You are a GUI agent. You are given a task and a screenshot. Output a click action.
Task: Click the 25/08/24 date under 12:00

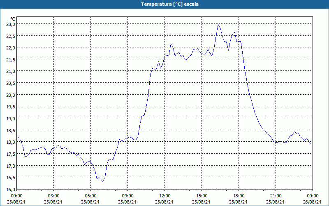[164, 202]
